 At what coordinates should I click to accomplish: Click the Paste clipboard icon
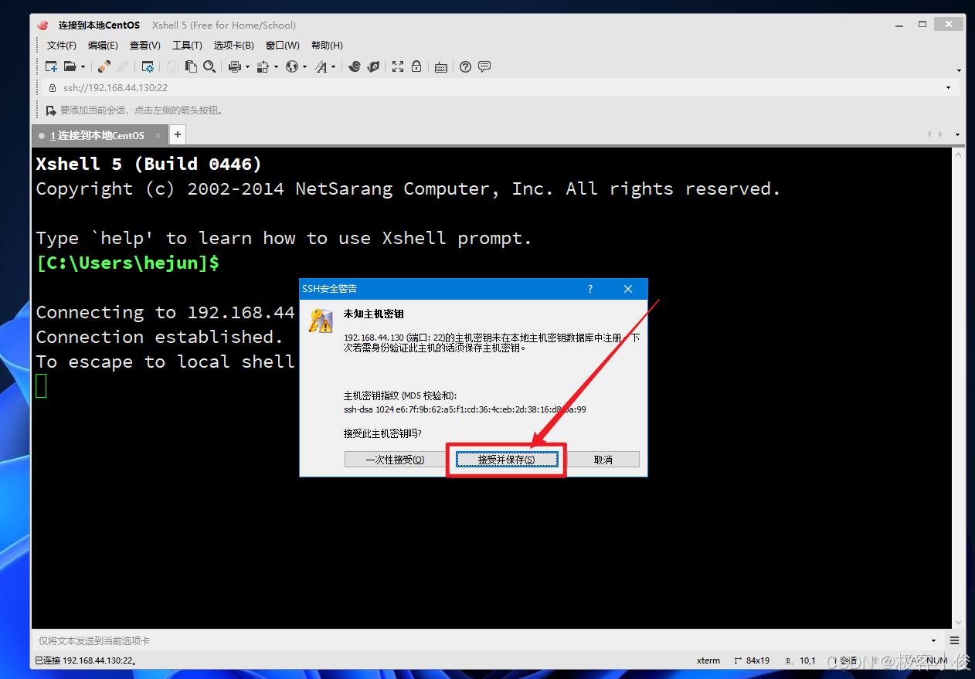191,67
